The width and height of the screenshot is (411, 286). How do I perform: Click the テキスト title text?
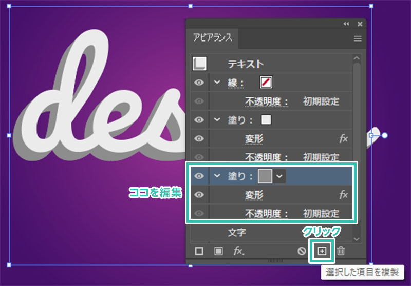[x=246, y=64]
